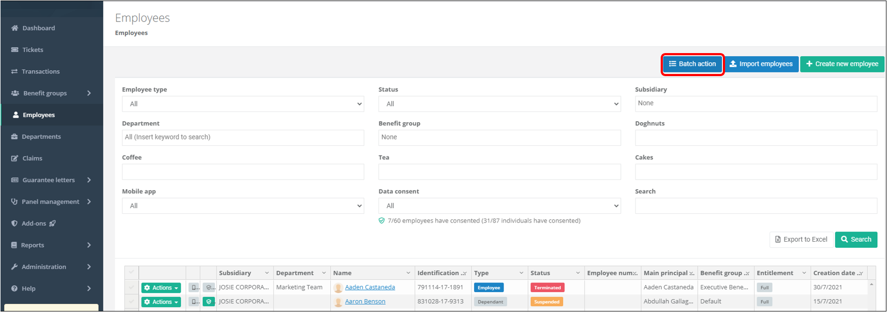Image resolution: width=887 pixels, height=312 pixels.
Task: Check the row checkbox for Aaden Castaneda
Action: pyautogui.click(x=131, y=287)
